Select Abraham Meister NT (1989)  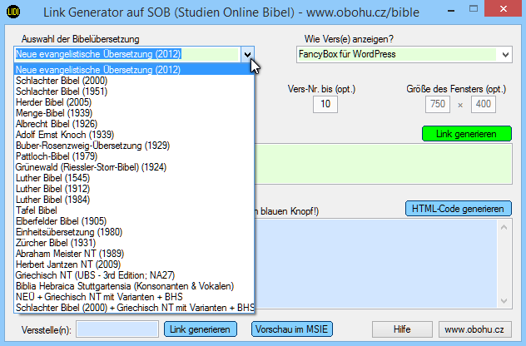(134, 254)
